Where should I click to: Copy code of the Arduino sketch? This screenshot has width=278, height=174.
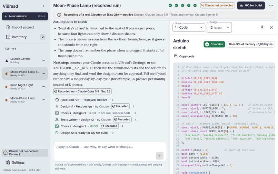[x=184, y=56]
